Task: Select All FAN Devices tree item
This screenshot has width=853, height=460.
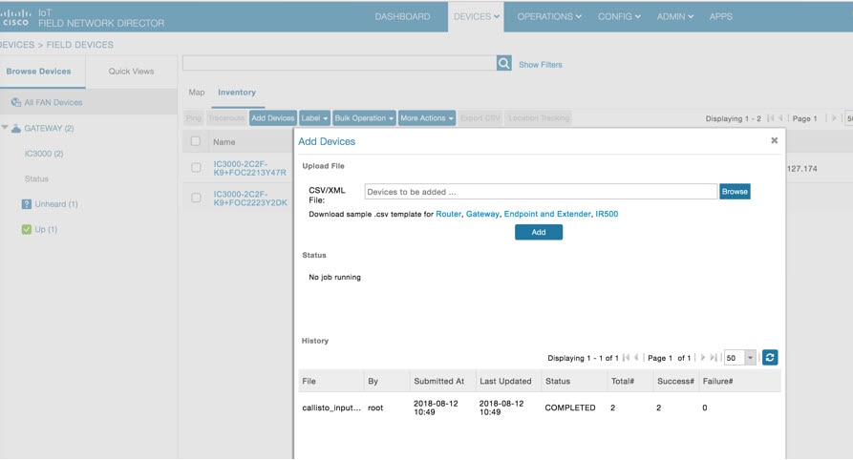Action: tap(53, 102)
